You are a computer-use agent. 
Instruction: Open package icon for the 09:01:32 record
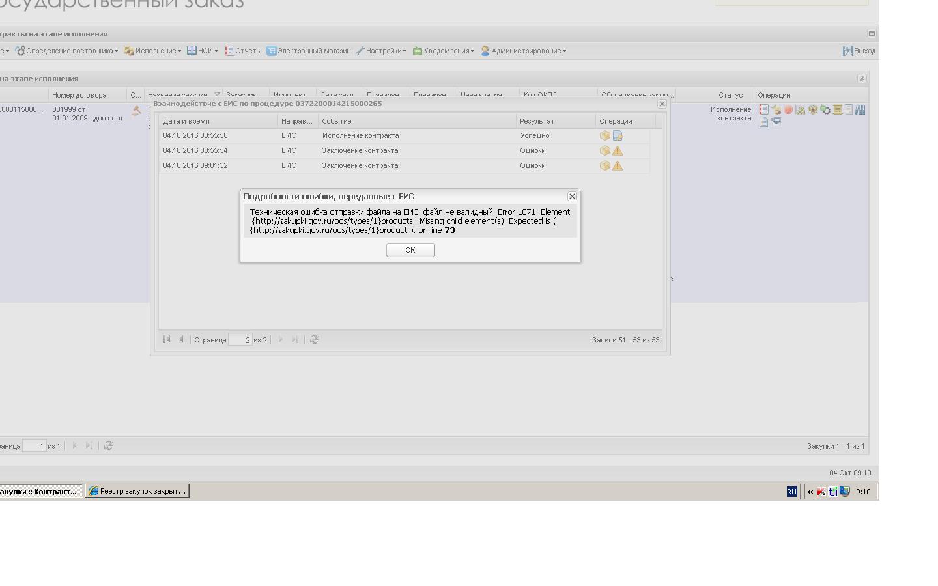605,166
